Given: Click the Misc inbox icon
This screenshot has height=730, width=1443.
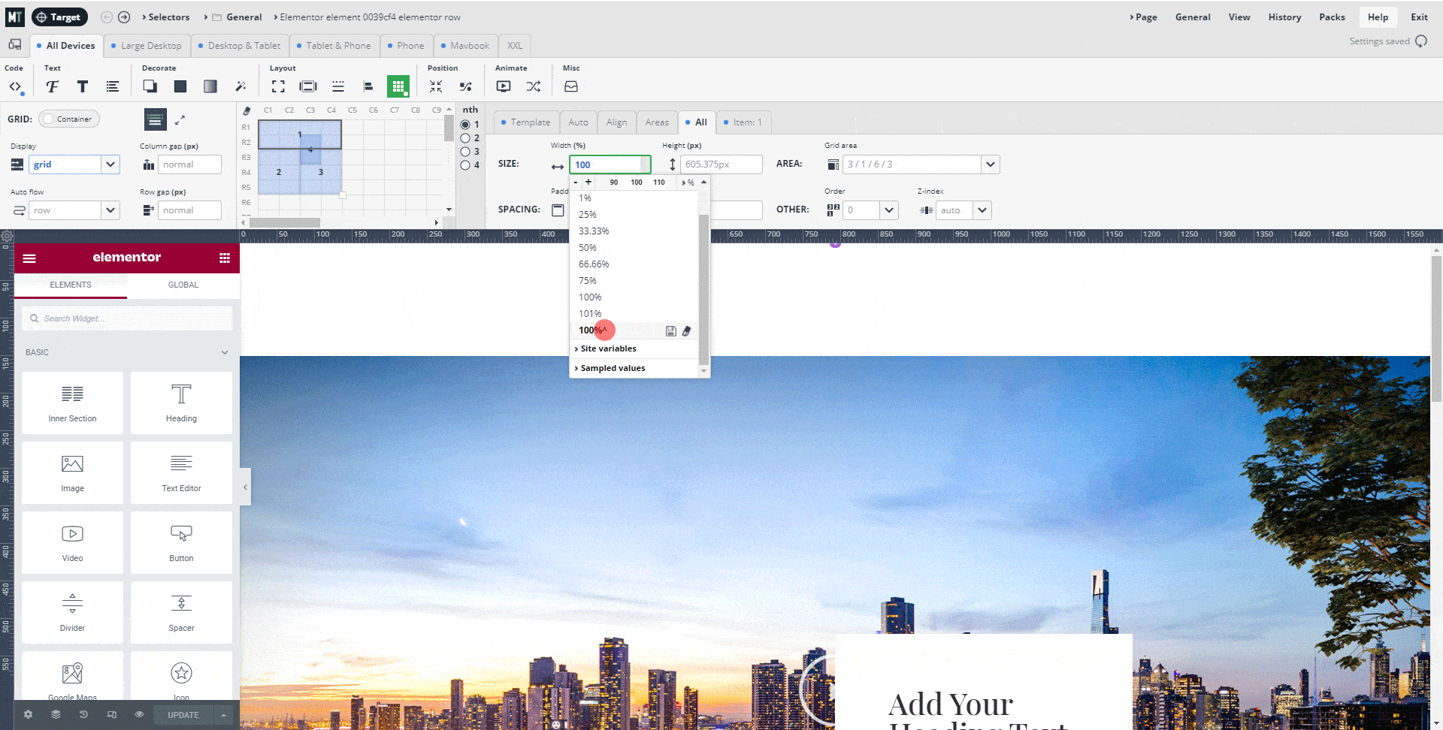Looking at the screenshot, I should coord(571,87).
